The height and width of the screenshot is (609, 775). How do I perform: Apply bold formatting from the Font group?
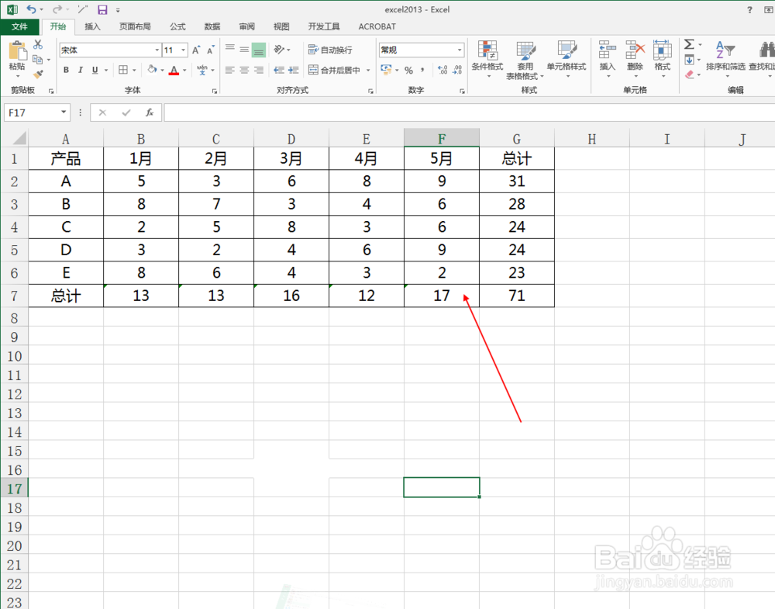click(66, 70)
